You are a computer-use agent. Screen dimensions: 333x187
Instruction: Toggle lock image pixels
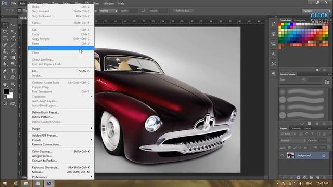tap(295, 148)
